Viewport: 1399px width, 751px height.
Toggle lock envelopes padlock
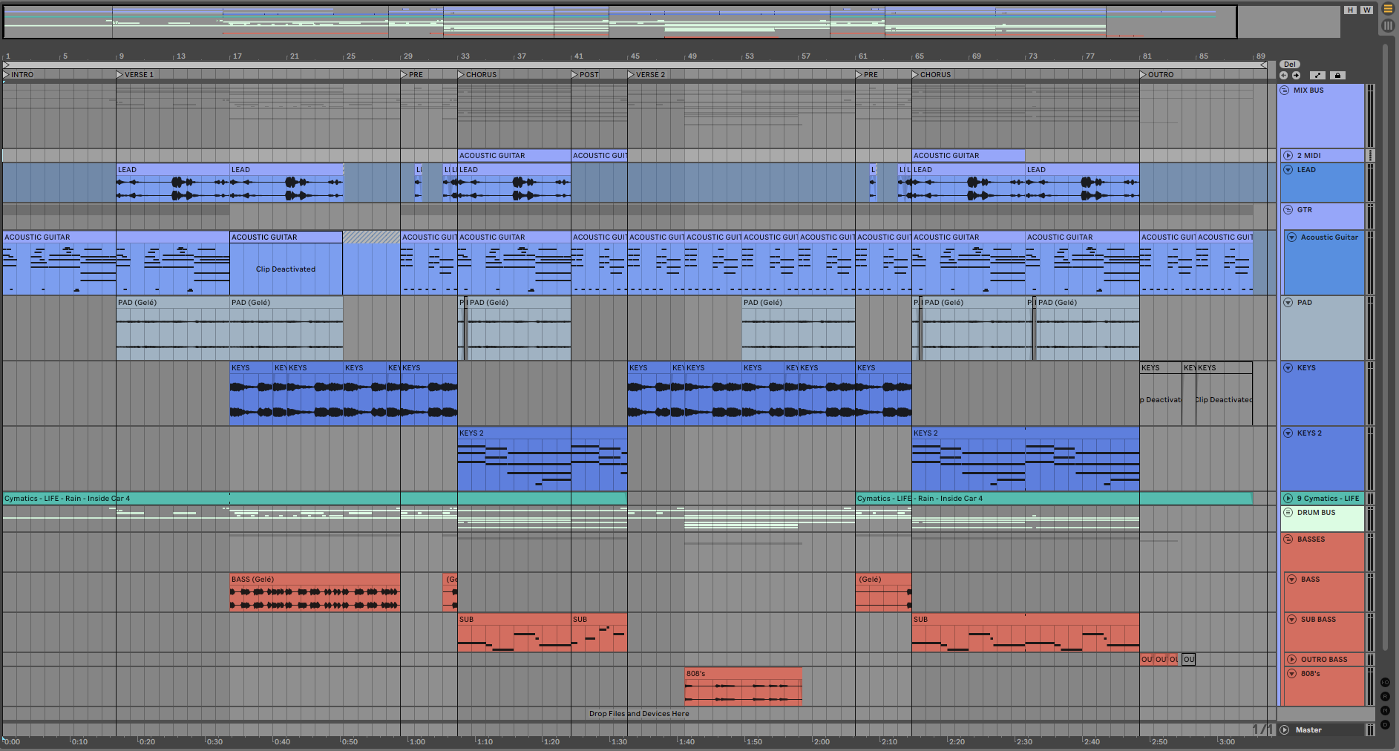[1337, 75]
